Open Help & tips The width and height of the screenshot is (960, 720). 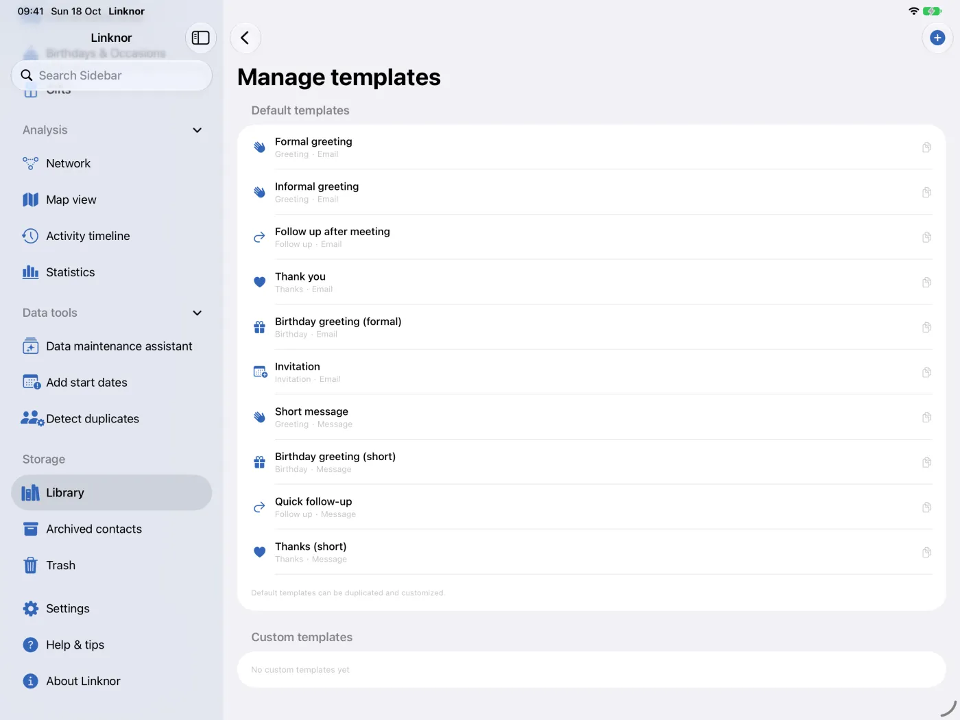(112, 645)
